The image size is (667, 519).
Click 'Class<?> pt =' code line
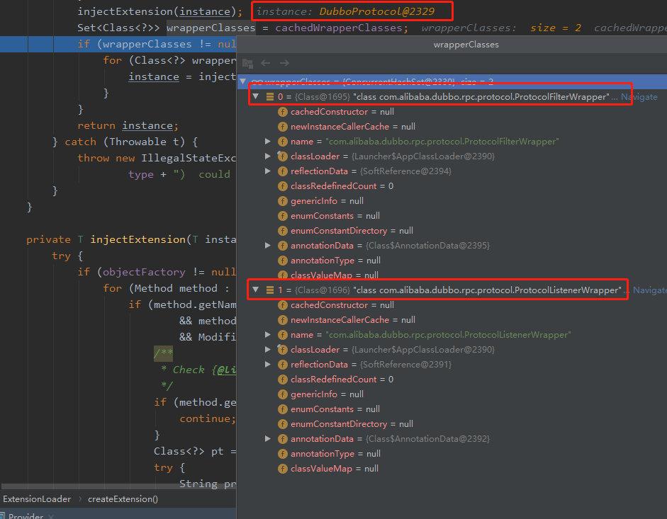pyautogui.click(x=195, y=452)
